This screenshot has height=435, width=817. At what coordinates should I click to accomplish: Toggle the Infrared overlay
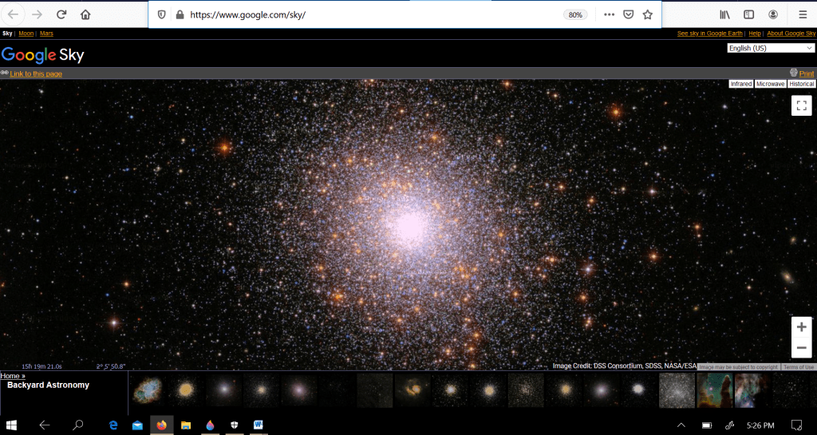(740, 84)
